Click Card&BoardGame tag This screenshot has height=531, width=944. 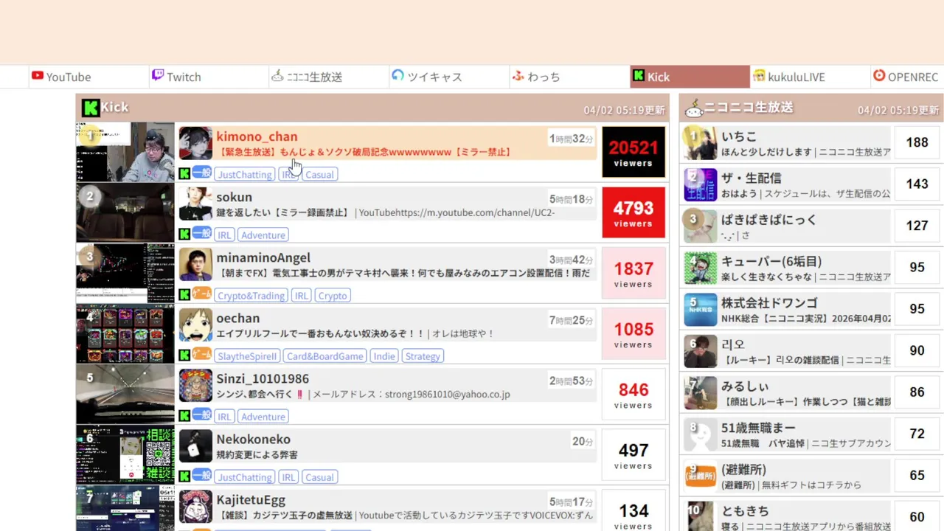pos(325,356)
